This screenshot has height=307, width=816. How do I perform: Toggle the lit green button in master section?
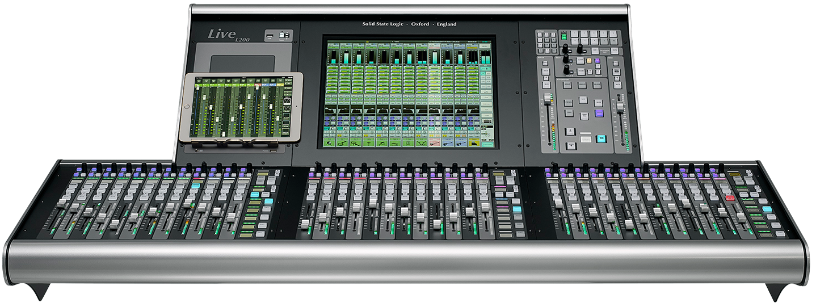[x=563, y=36]
